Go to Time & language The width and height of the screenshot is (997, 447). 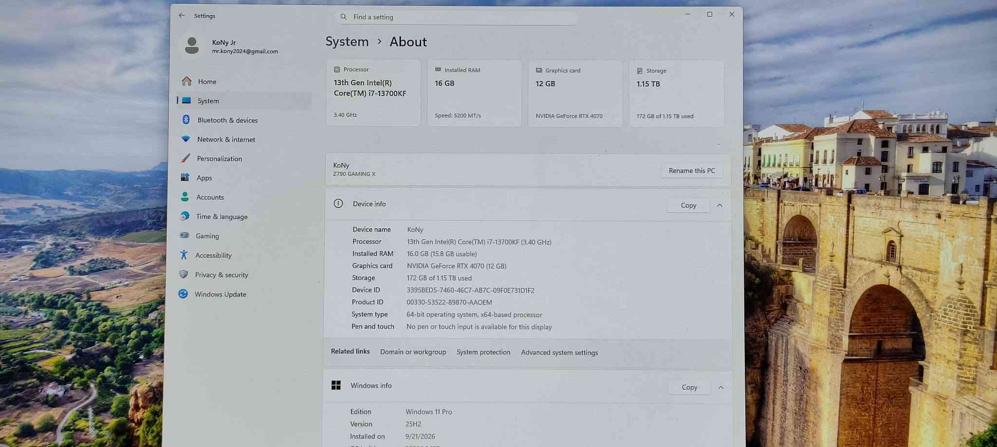(x=242, y=217)
